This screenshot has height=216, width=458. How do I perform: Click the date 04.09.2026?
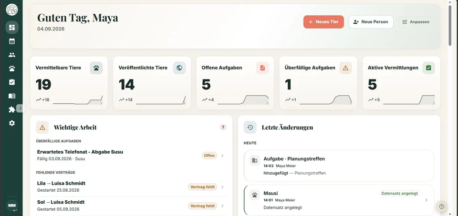tap(51, 29)
